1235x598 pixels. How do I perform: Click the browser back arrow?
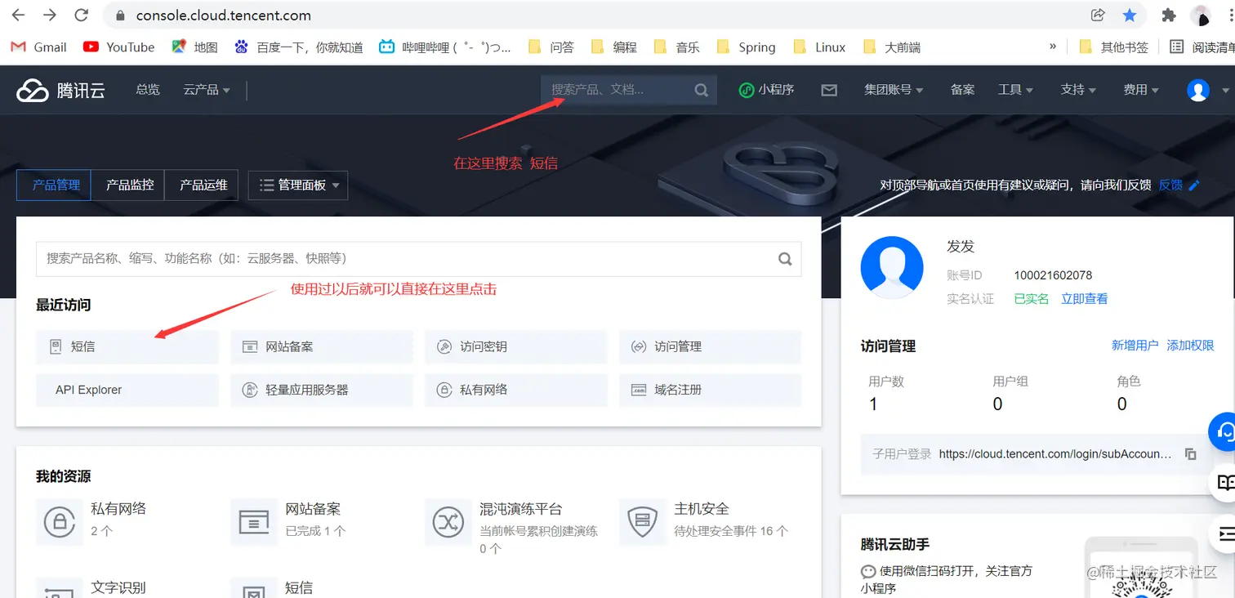[x=18, y=16]
